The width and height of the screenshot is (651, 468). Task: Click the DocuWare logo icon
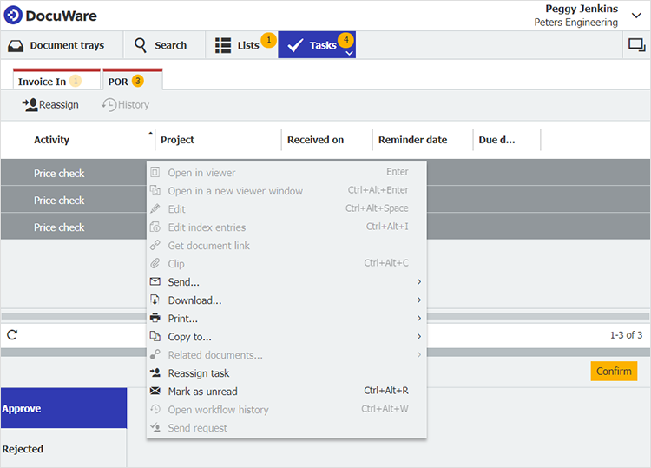point(13,16)
